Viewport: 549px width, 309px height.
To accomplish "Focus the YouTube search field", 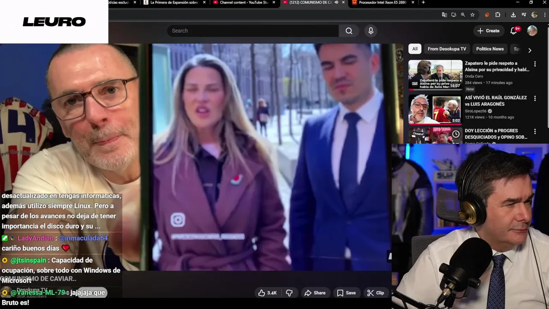I will click(x=253, y=31).
